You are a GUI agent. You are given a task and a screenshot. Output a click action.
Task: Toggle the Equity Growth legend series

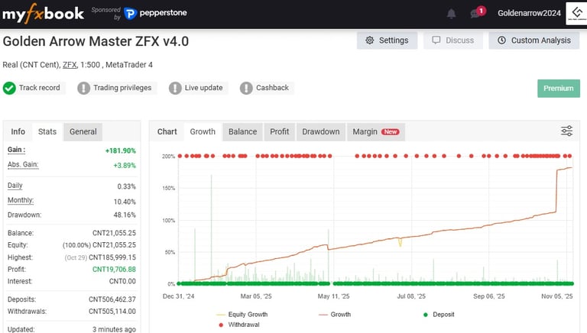pos(242,315)
